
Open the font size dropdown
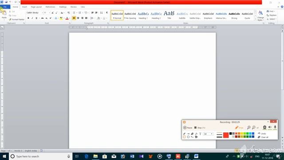49,13
